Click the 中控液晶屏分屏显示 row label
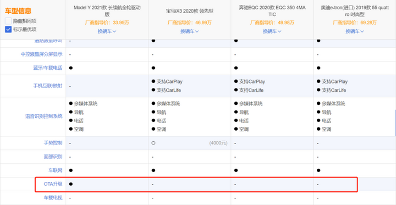 click(x=41, y=54)
